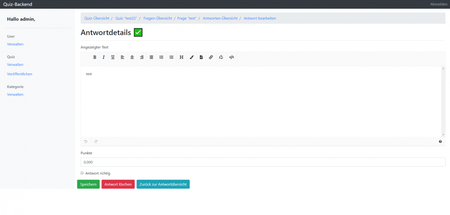Image resolution: width=450 pixels, height=215 pixels.
Task: Enable the Antwort richtig checkbox
Action: (82, 173)
